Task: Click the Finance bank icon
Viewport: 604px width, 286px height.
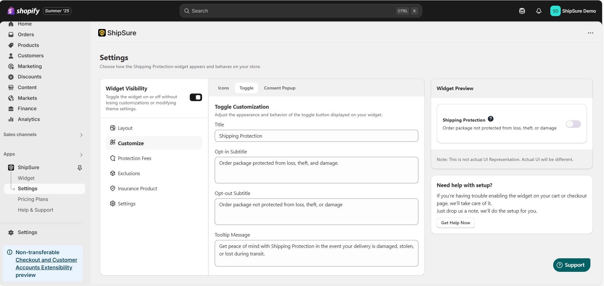Action: [x=11, y=109]
